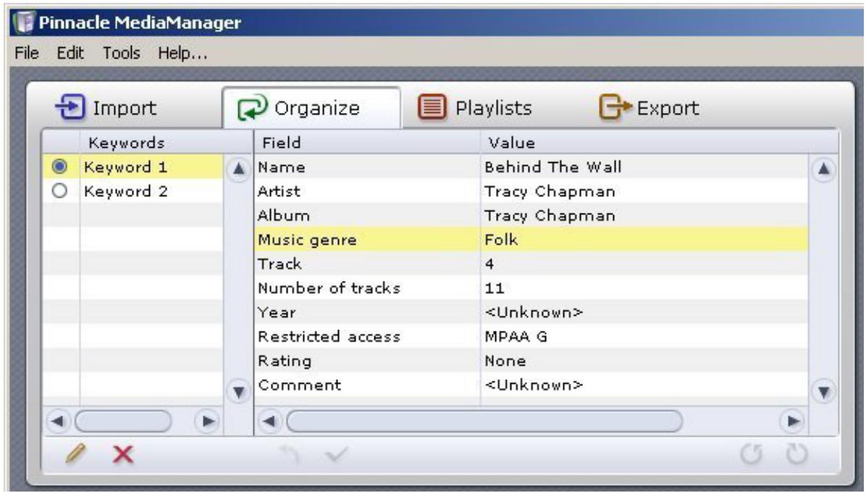866x493 pixels.
Task: Open the Help menu
Action: [182, 53]
